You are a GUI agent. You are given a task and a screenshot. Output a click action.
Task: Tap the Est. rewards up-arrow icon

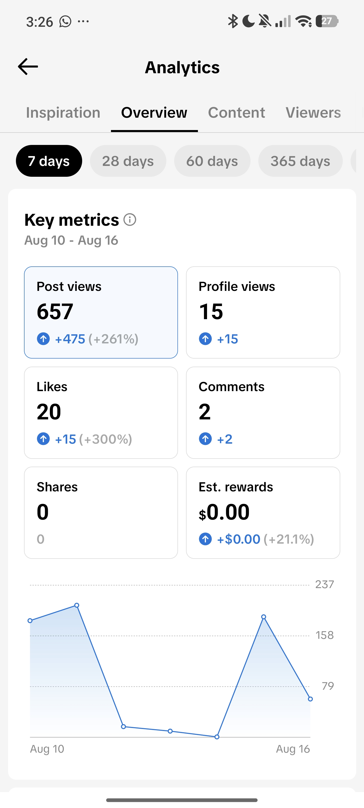pyautogui.click(x=206, y=539)
